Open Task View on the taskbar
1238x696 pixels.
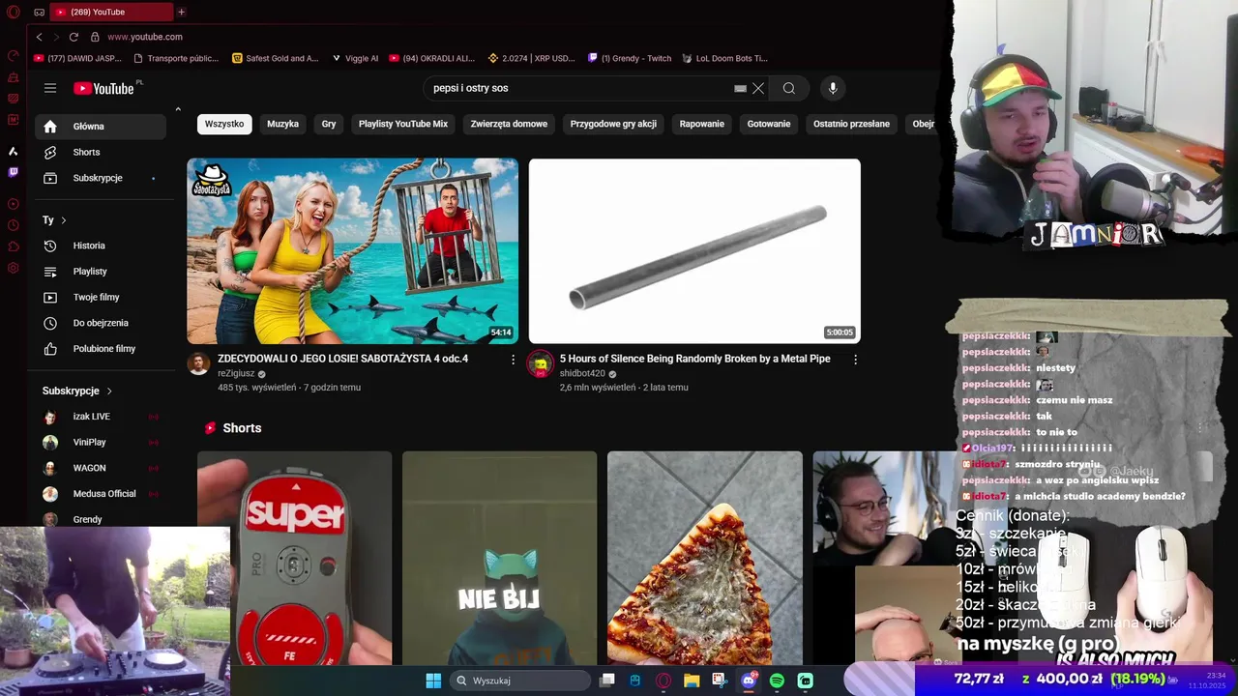point(606,681)
